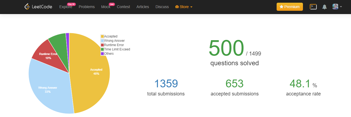Click the 'total submissions' label
The width and height of the screenshot is (351, 117).
[x=166, y=94]
